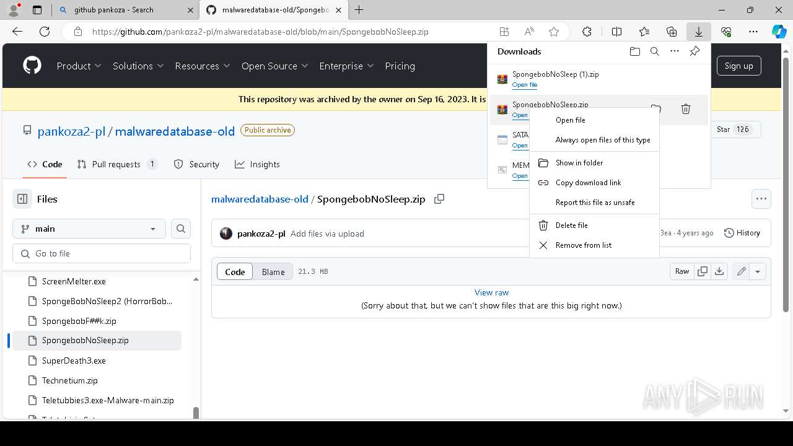
Task: Expand the Solutions menu
Action: coord(138,66)
